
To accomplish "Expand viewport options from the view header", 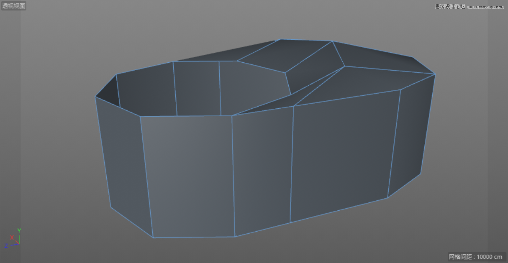I will point(14,5).
